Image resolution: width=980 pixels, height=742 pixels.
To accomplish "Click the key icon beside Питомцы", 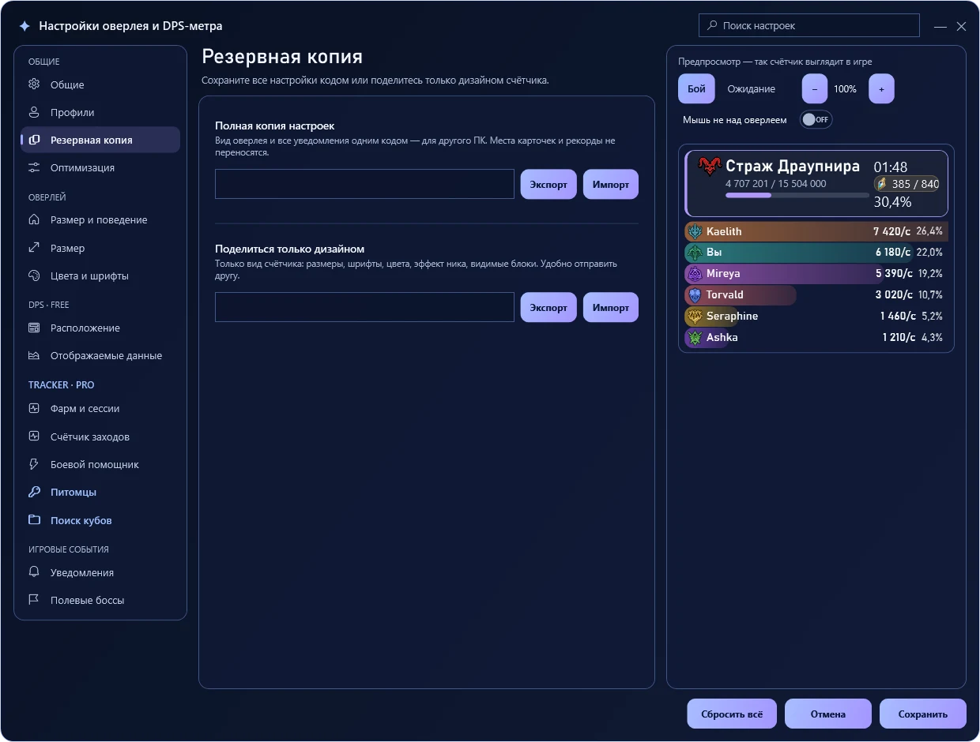I will coord(34,492).
